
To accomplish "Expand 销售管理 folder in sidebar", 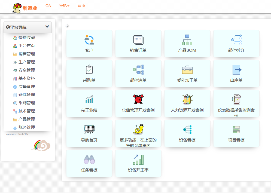I will 26,54.
